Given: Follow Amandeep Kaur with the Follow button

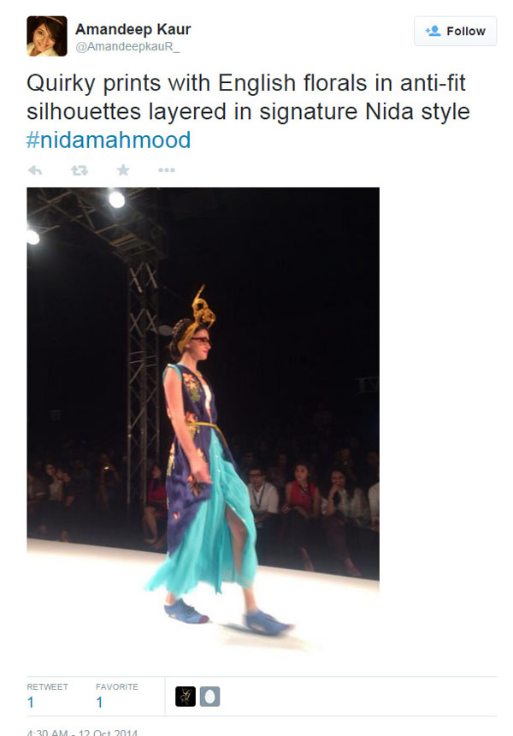Looking at the screenshot, I should click(x=455, y=31).
